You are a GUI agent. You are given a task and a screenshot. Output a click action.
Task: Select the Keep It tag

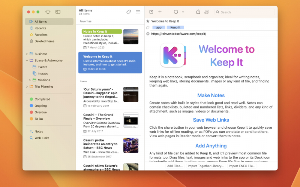(x=175, y=27)
